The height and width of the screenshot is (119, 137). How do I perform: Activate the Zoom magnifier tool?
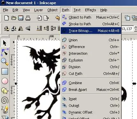5,61
